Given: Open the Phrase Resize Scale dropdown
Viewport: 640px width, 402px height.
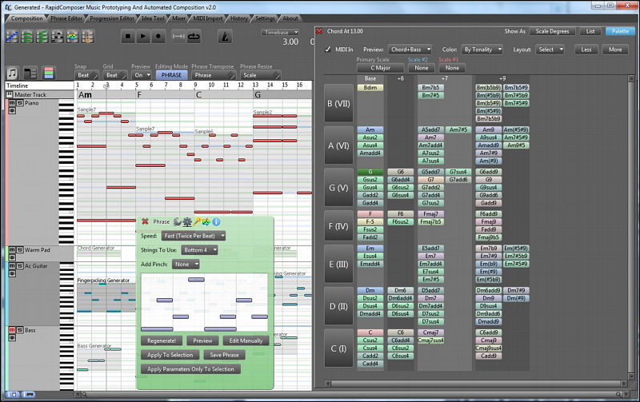Looking at the screenshot, I should pos(260,75).
